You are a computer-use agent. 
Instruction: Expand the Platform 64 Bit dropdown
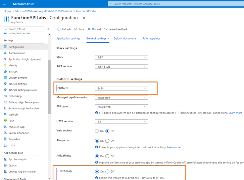(x=121, y=89)
